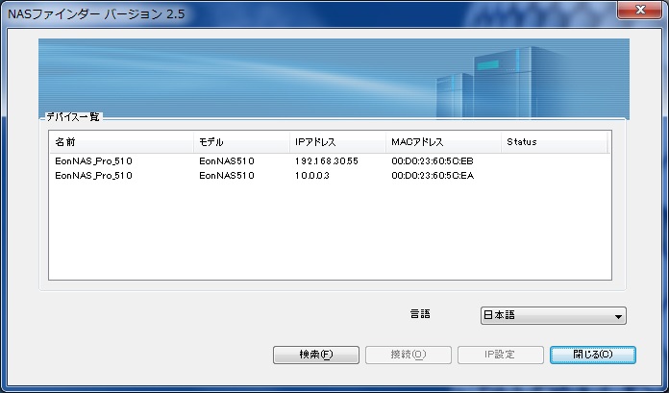
Task: Click IP address 192.168.30.55 in the list
Action: click(327, 161)
